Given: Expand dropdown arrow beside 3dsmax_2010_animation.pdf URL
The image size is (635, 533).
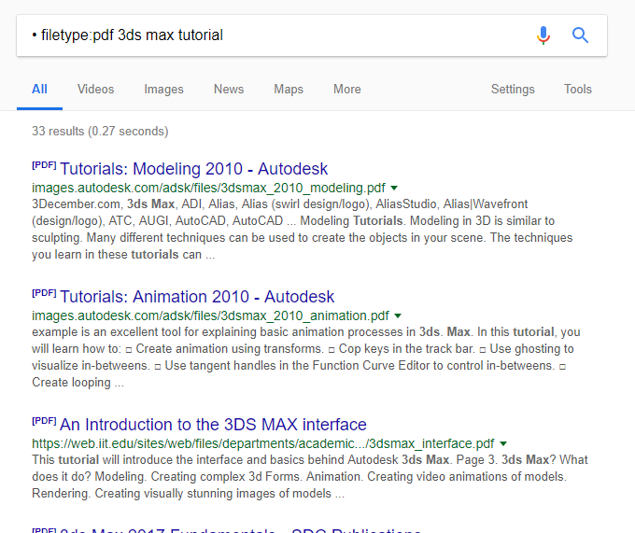Looking at the screenshot, I should click(x=398, y=316).
